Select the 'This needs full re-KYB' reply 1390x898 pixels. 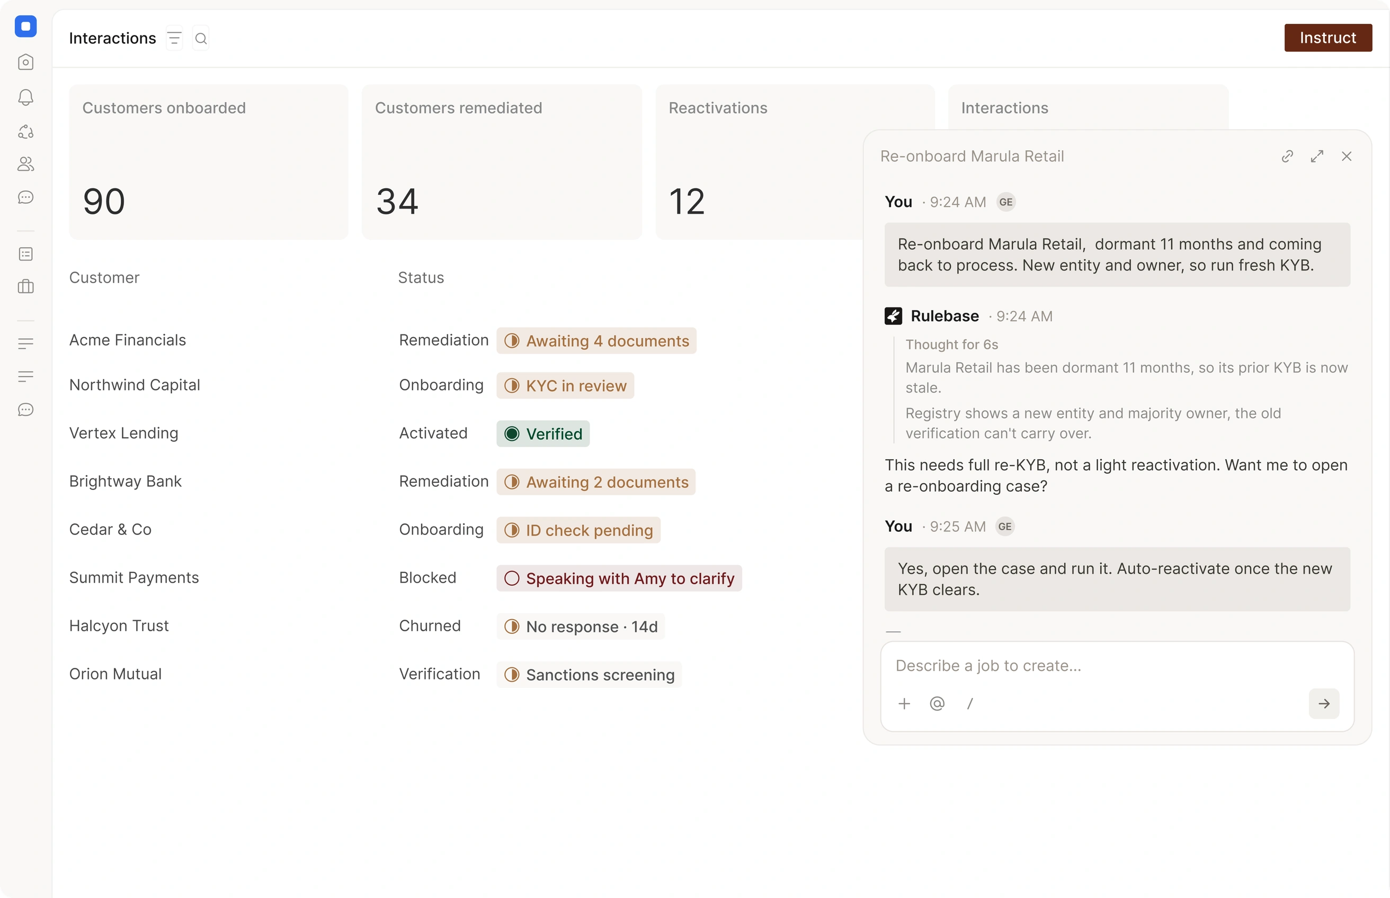pos(1116,476)
